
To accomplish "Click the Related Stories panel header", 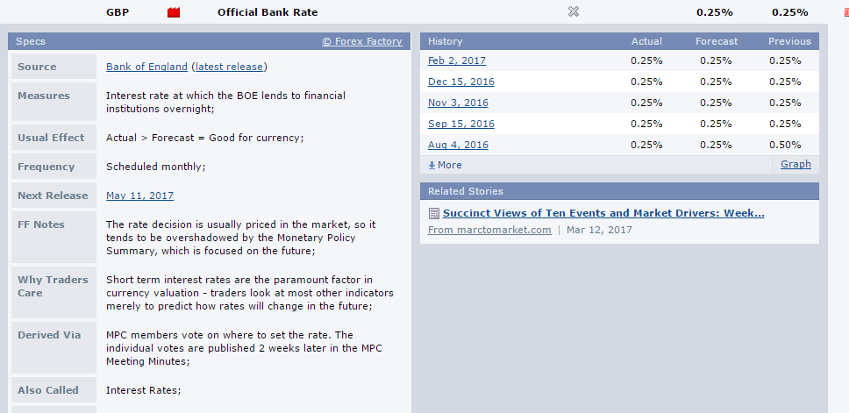I will pyautogui.click(x=618, y=191).
